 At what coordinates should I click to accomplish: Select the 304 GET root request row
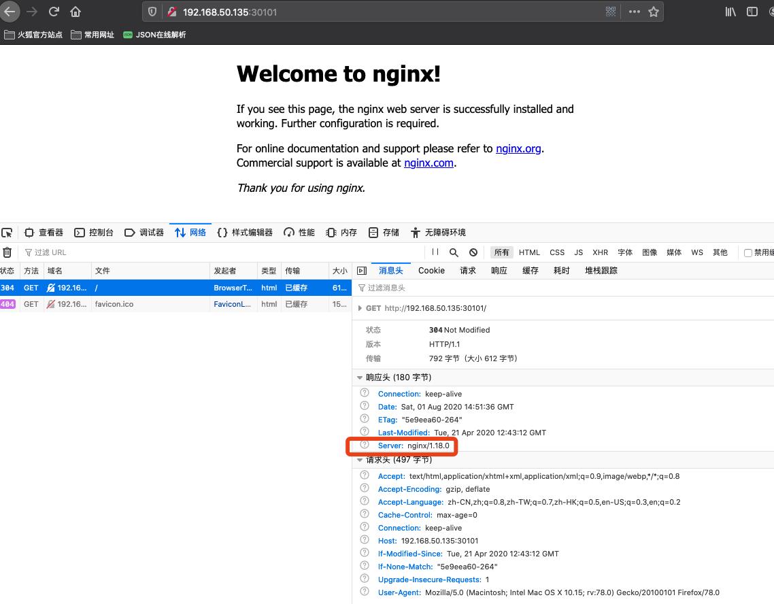point(175,288)
